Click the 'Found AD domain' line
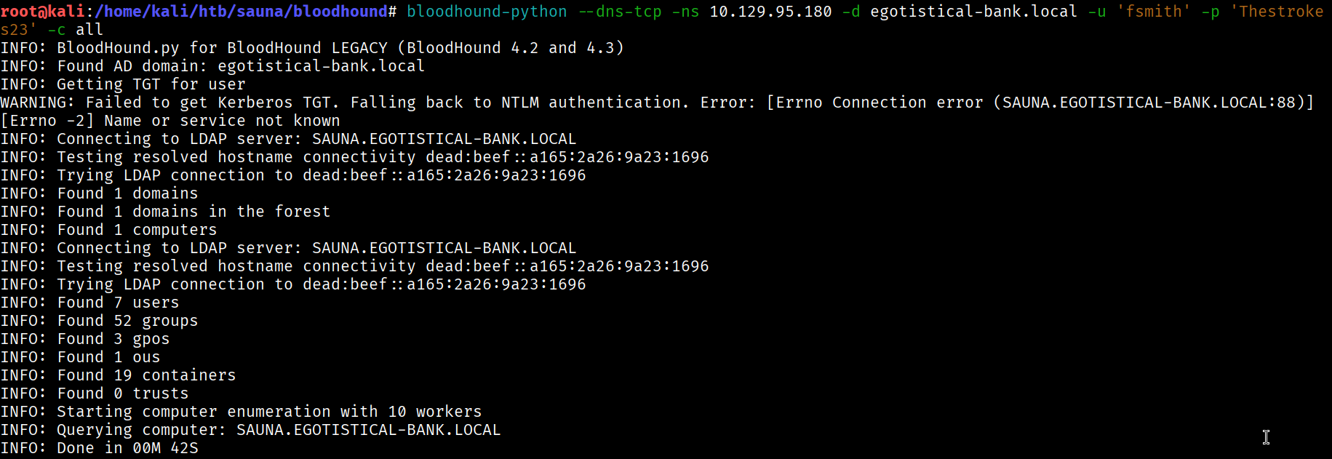Screen dimensions: 1332x459 [212, 66]
